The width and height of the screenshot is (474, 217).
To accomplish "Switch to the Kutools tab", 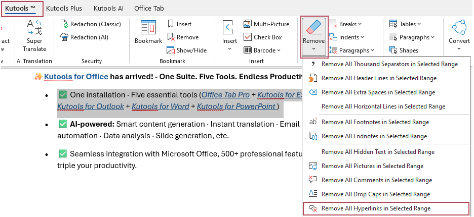I will pyautogui.click(x=21, y=9).
